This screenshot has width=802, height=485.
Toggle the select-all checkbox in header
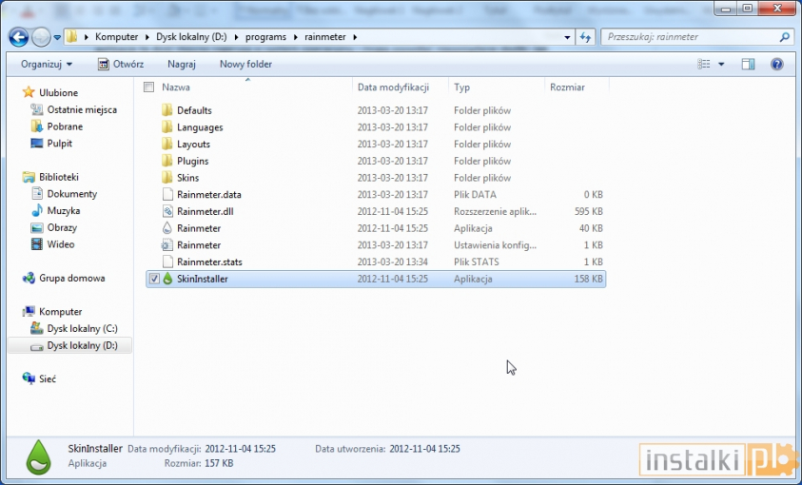pos(148,87)
